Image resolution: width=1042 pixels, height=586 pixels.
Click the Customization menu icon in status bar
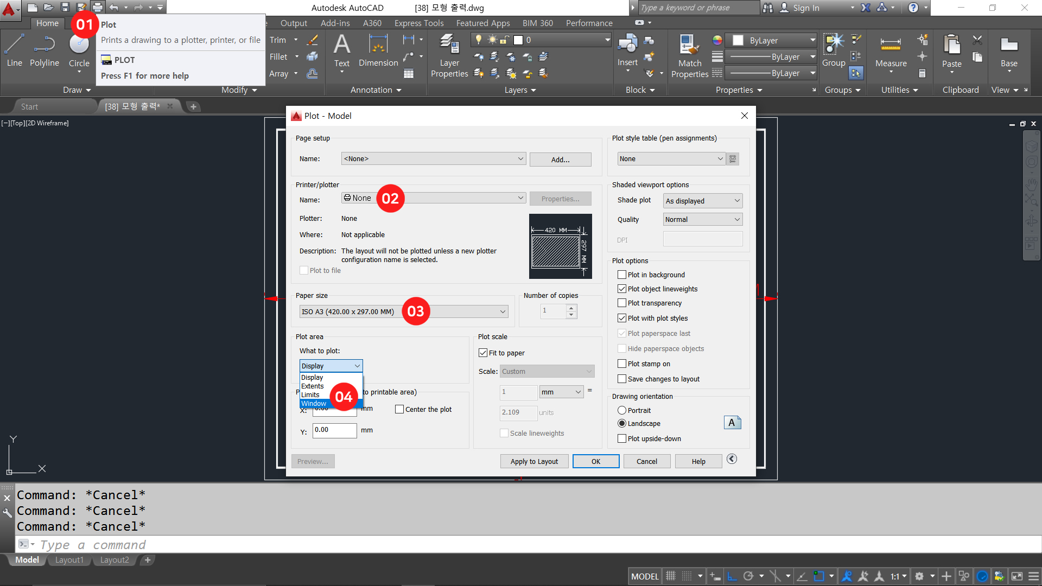click(x=1033, y=576)
